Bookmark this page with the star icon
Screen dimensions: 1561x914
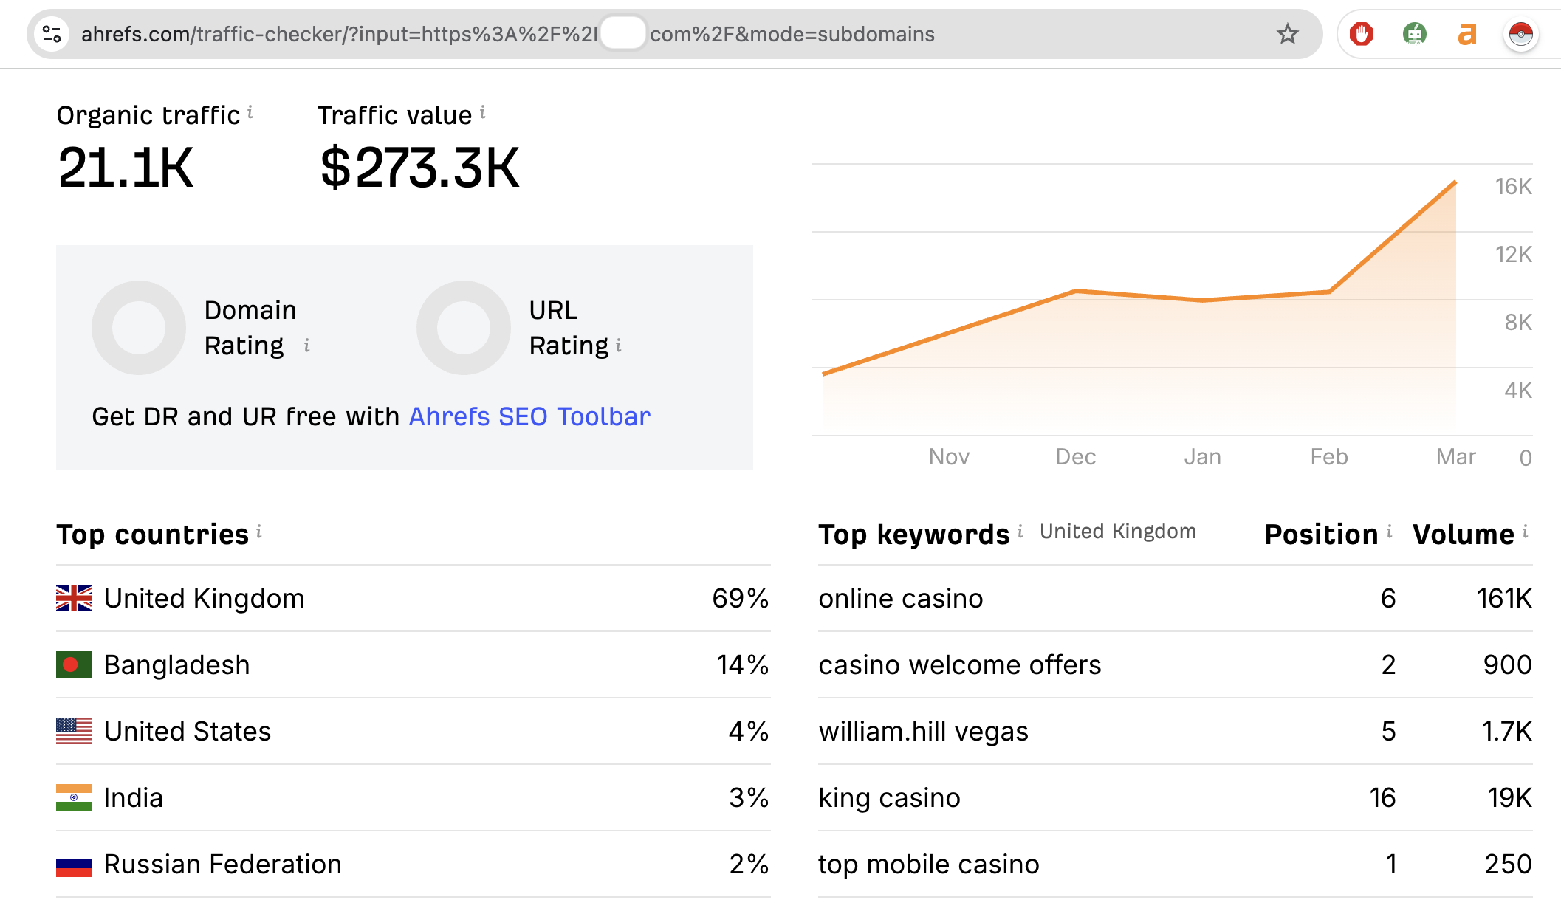pyautogui.click(x=1287, y=34)
